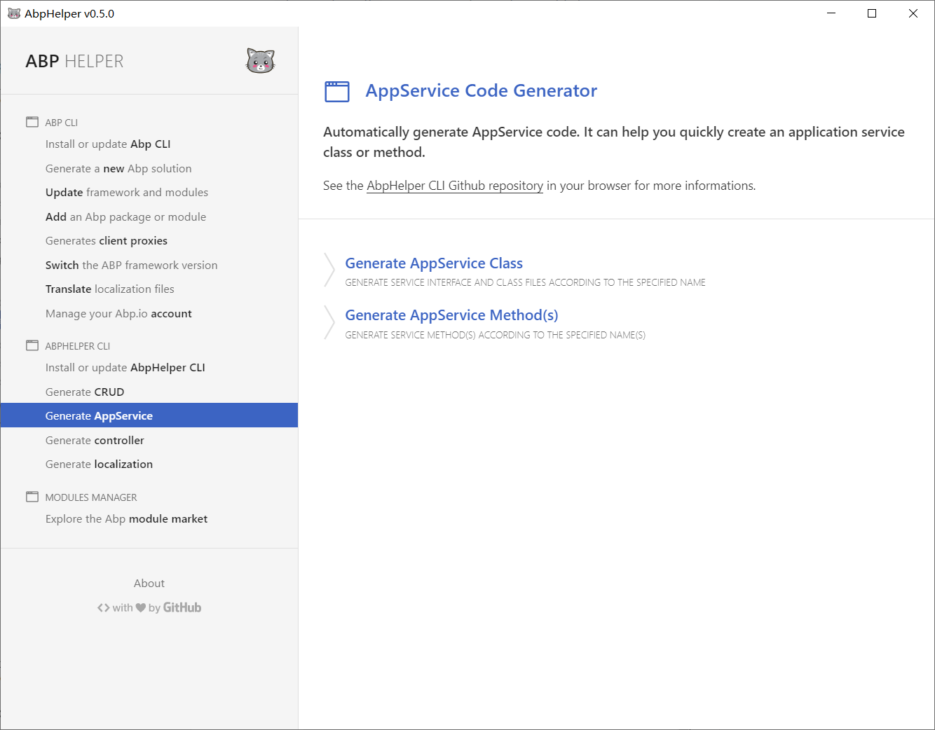This screenshot has width=935, height=730.
Task: Close the AbpHelper window
Action: 913,13
